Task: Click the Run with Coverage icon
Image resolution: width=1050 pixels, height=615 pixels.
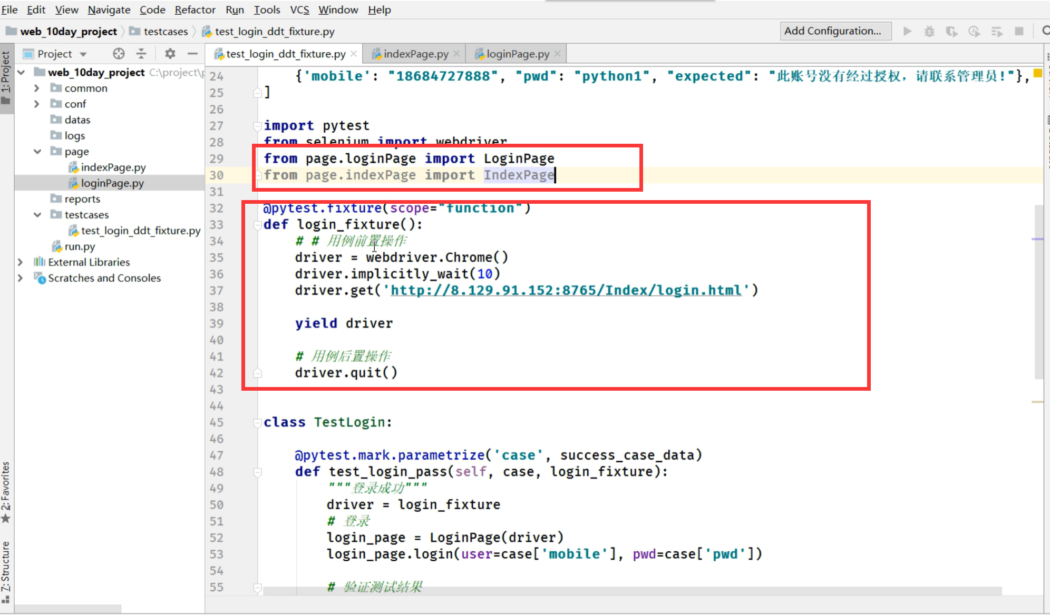Action: [951, 31]
